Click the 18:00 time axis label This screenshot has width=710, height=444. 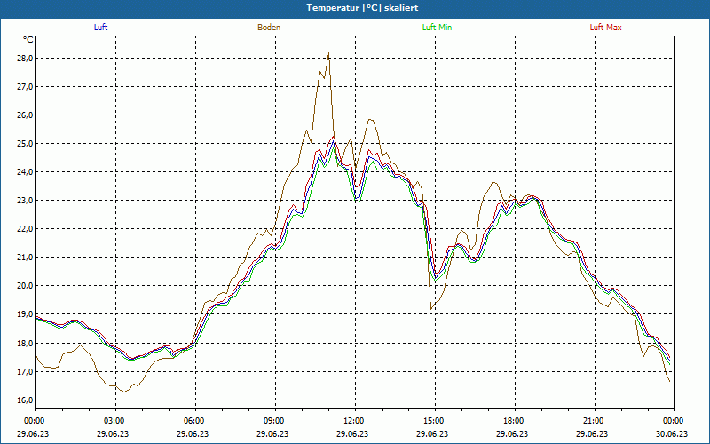click(516, 421)
